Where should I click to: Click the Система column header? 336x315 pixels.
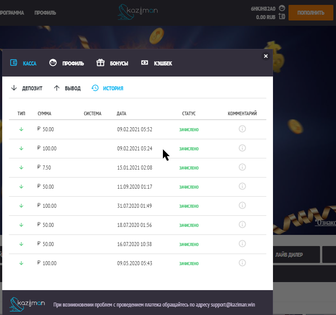point(93,113)
